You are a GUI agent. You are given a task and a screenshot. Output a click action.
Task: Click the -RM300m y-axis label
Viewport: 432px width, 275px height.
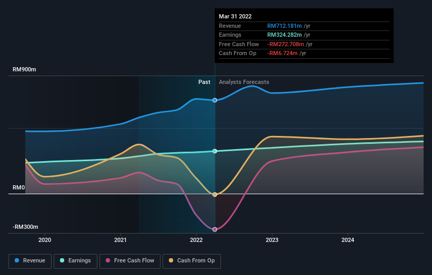click(x=25, y=227)
